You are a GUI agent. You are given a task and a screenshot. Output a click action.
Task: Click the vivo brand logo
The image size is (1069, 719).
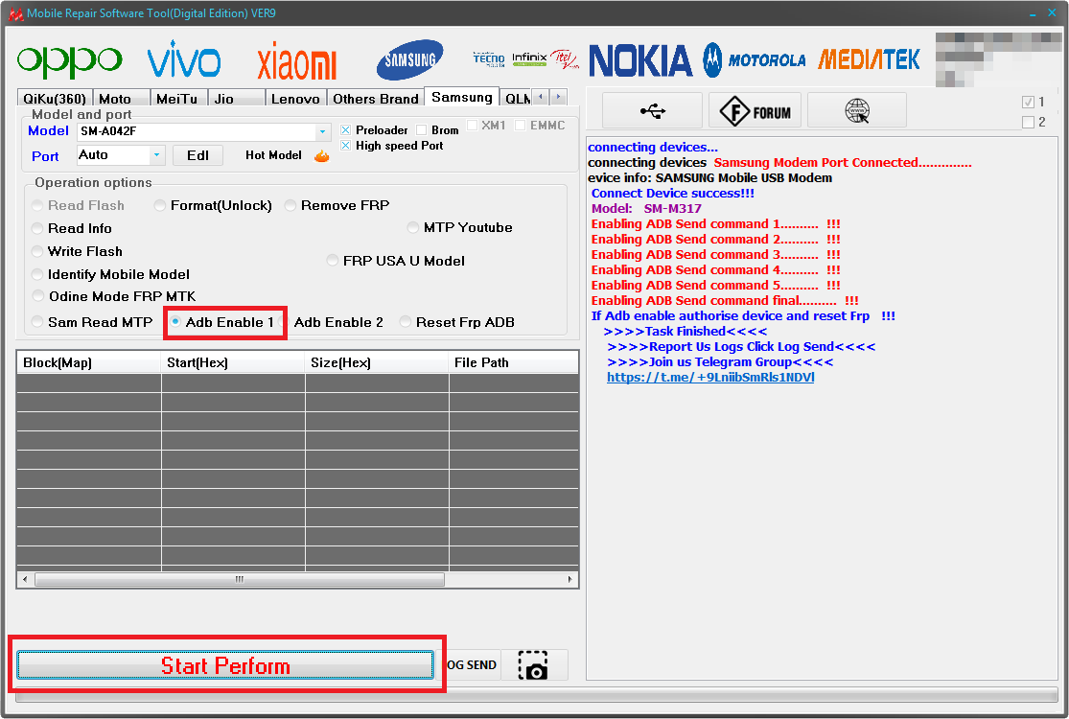tap(184, 59)
